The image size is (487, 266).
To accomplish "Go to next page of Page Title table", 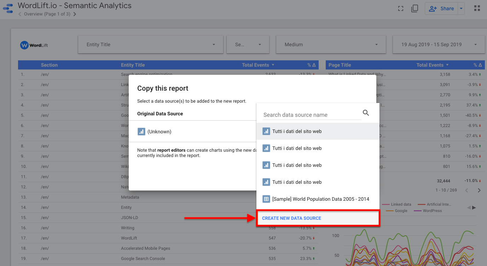I will 479,191.
